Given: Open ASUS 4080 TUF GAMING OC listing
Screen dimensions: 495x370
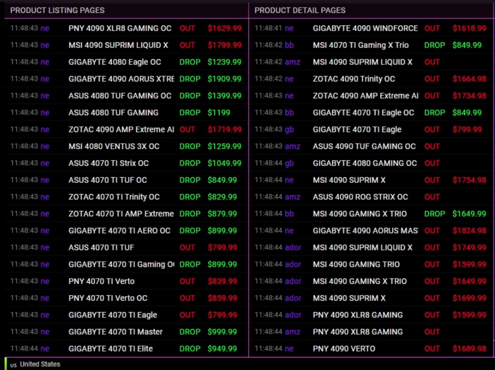Looking at the screenshot, I should coord(120,96).
